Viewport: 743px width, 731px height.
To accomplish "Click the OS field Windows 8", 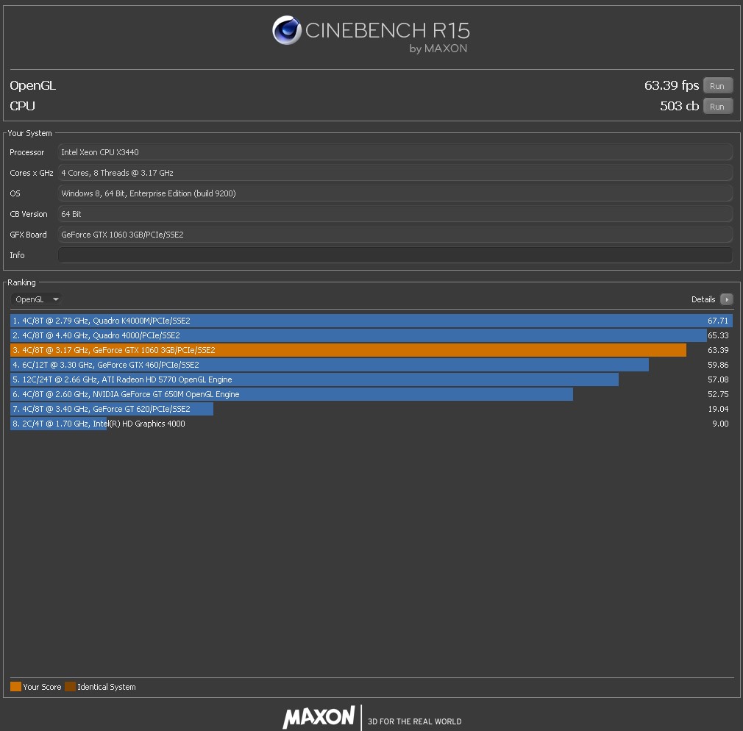I will click(x=395, y=193).
